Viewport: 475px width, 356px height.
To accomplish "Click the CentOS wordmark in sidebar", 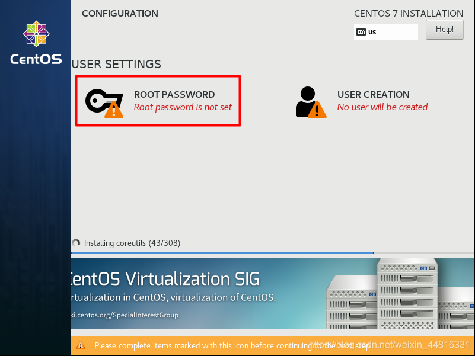I will [x=36, y=59].
